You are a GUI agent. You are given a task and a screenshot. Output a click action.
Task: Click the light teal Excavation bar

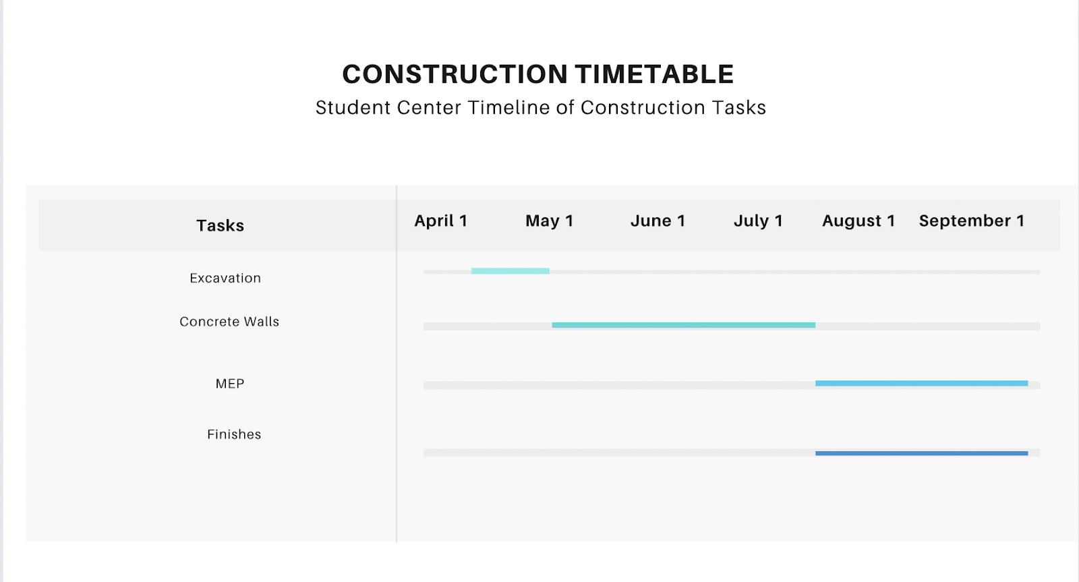[511, 271]
